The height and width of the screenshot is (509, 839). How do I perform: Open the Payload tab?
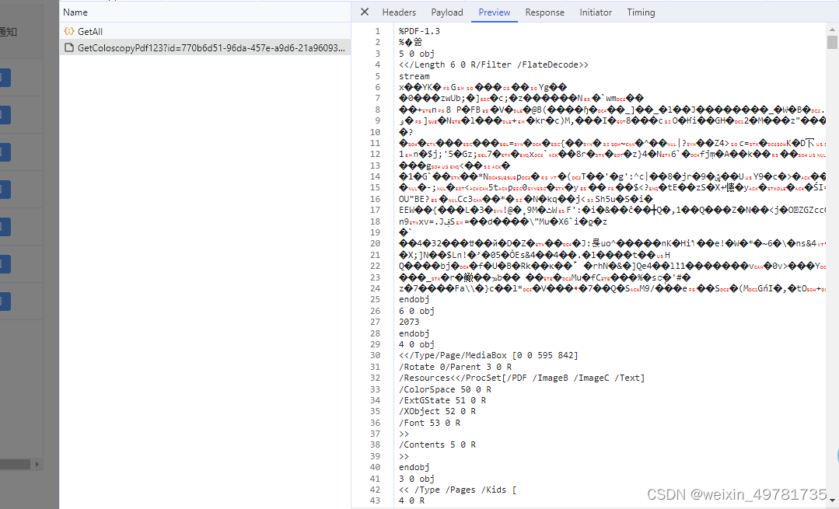(447, 12)
